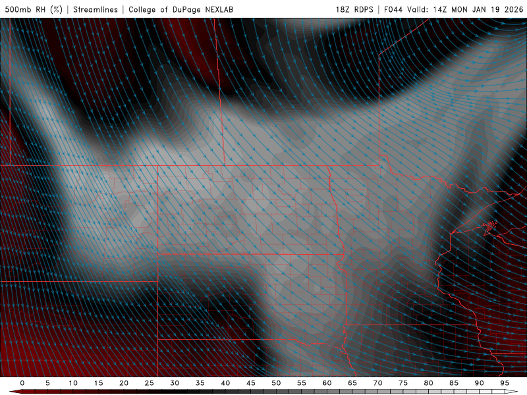Screen dimensions: 527x395
Task: Click the colorbar label '10'
Action: pos(73,383)
